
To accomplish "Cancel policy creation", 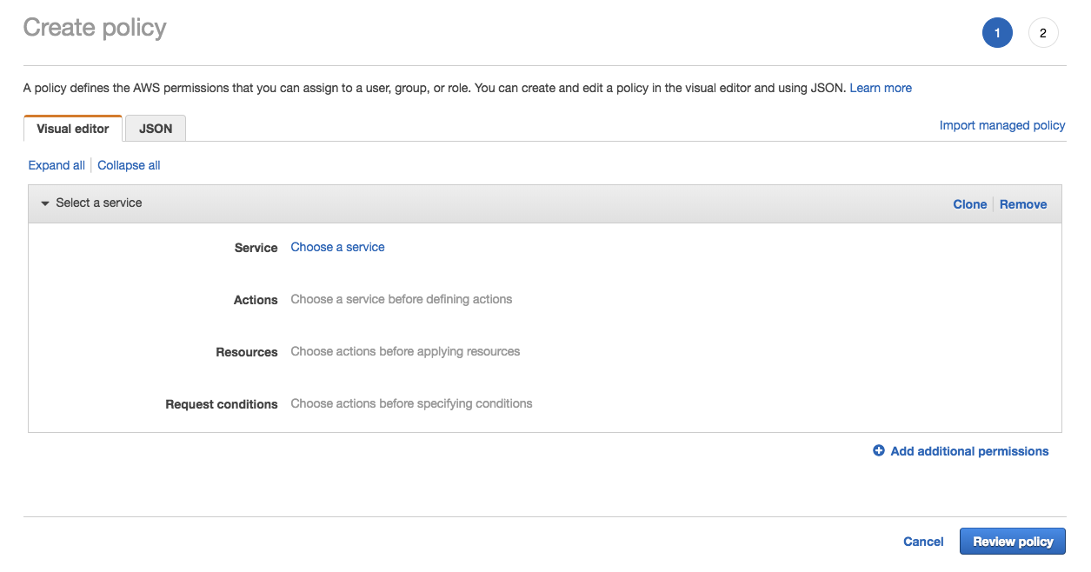I will (x=923, y=542).
